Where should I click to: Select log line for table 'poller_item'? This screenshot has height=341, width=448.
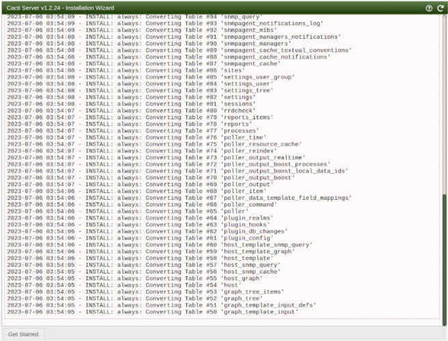click(x=137, y=191)
